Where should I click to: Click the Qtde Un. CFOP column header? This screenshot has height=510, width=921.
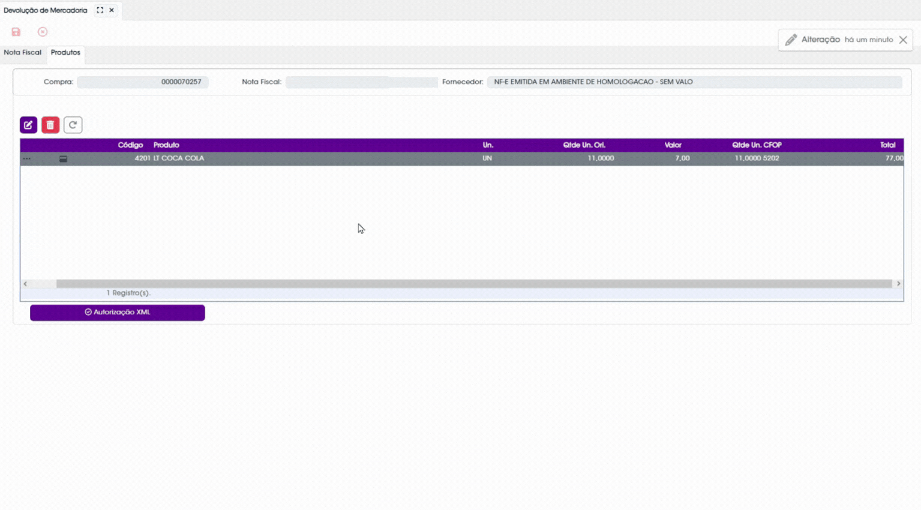tap(757, 145)
